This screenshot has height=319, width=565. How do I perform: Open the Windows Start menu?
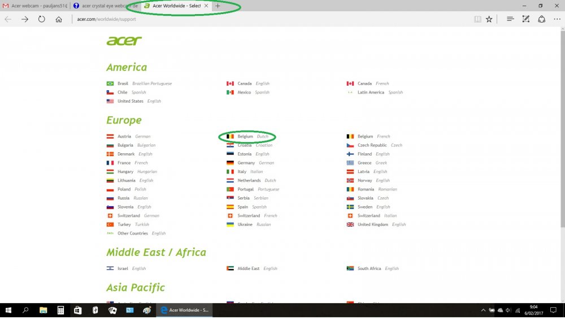pos(8,310)
